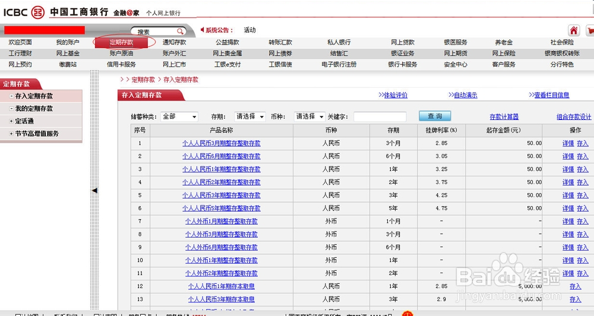Open 安全中心 menu item

pos(456,64)
